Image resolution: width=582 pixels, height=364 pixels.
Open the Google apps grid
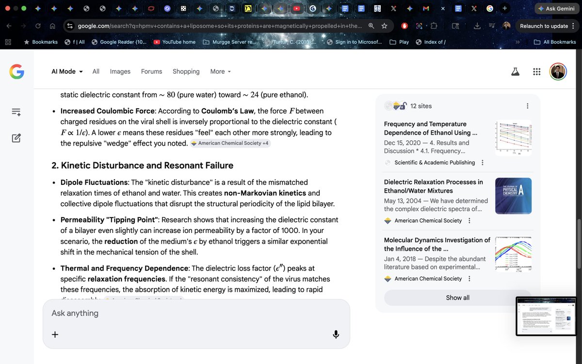pos(536,71)
